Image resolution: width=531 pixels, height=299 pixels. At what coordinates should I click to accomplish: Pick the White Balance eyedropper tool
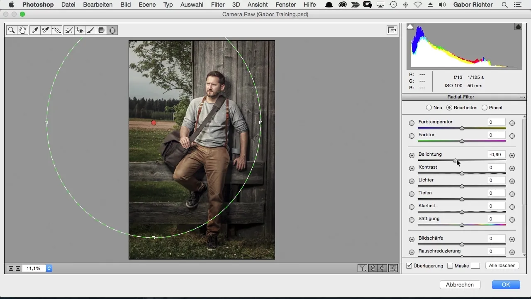point(35,30)
